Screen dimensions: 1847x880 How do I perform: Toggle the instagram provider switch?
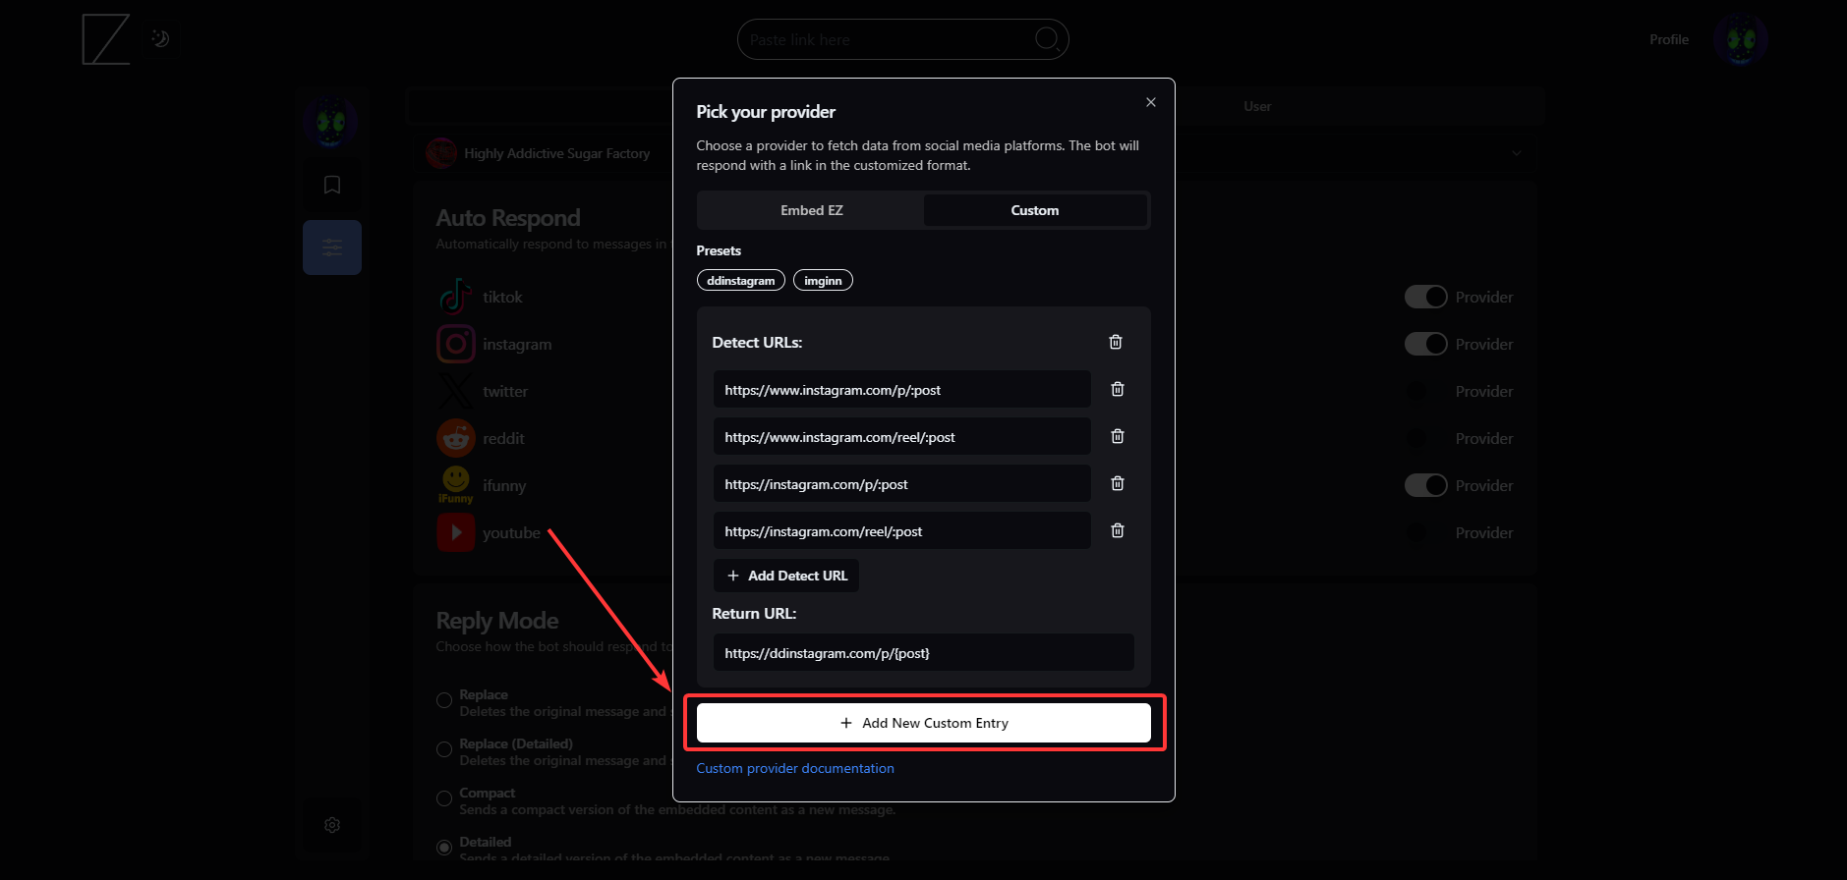pos(1425,344)
